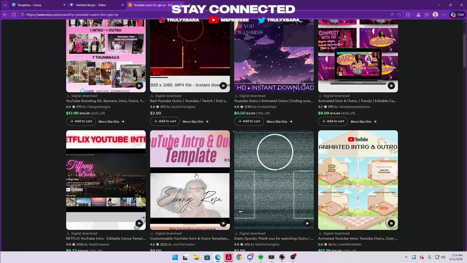Click the $0.50 sale price text
Image resolution: width=467 pixels, height=263 pixels.
[240, 113]
